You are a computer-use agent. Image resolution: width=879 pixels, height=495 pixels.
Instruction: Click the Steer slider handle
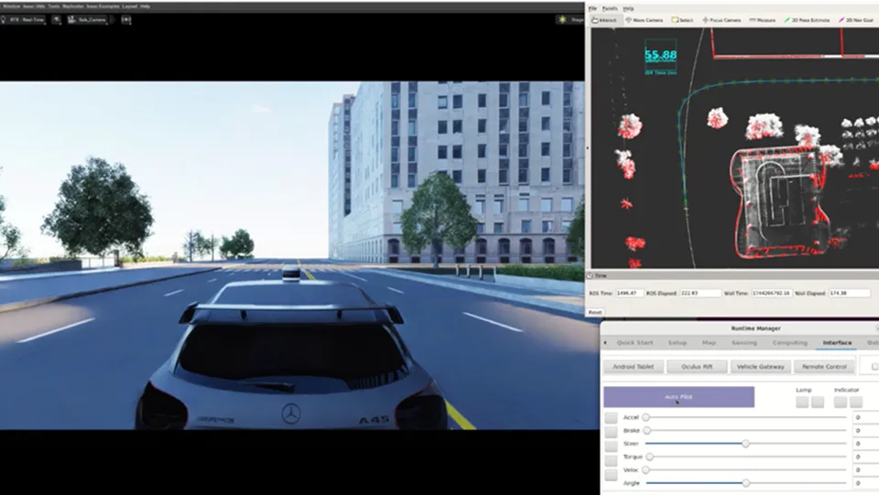(745, 444)
